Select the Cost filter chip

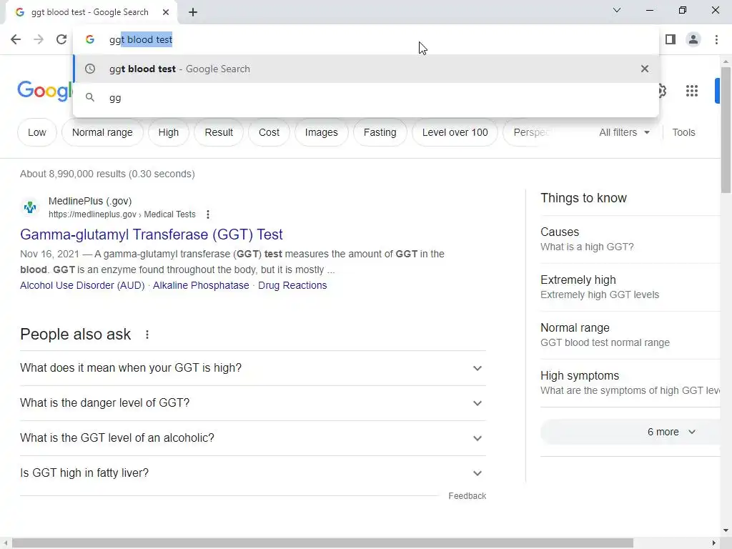[269, 132]
